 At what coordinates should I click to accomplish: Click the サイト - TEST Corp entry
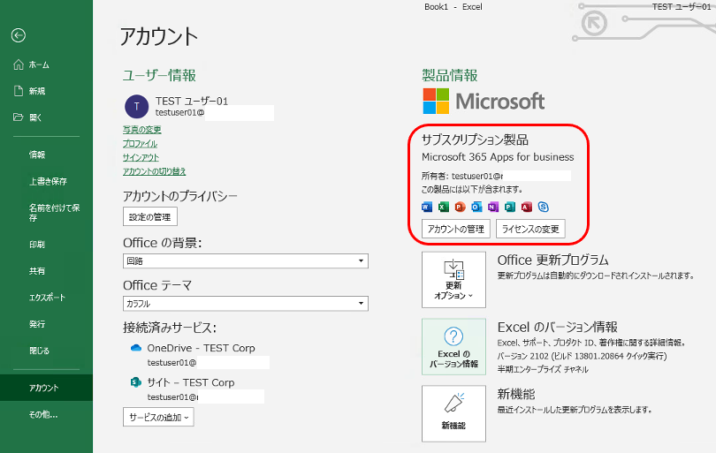click(x=190, y=382)
